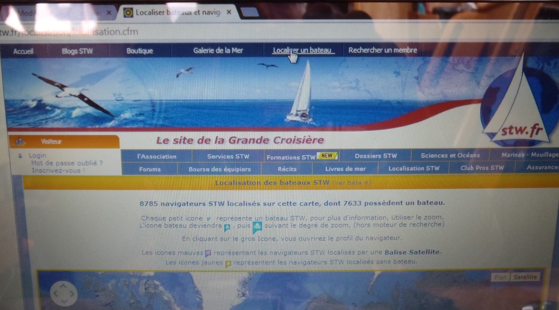
Task: Click the yellow no-boat navigator icon
Action: click(228, 264)
